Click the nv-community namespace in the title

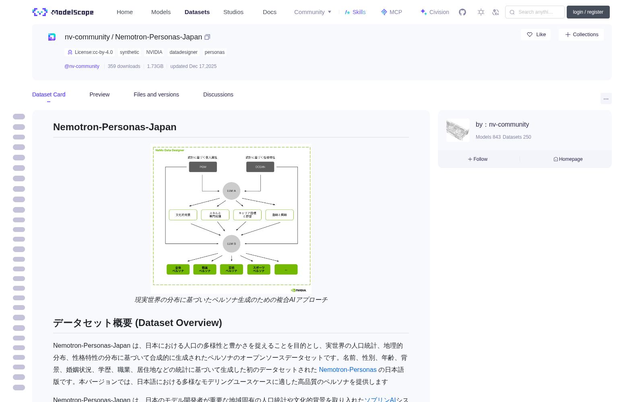point(87,37)
